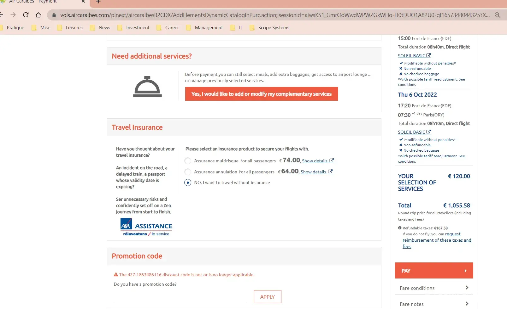Click the address bar URL
Viewport: 507px width, 309px height.
pyautogui.click(x=275, y=15)
